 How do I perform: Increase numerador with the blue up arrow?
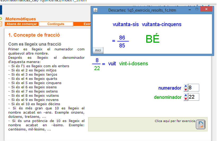tap(186, 86)
